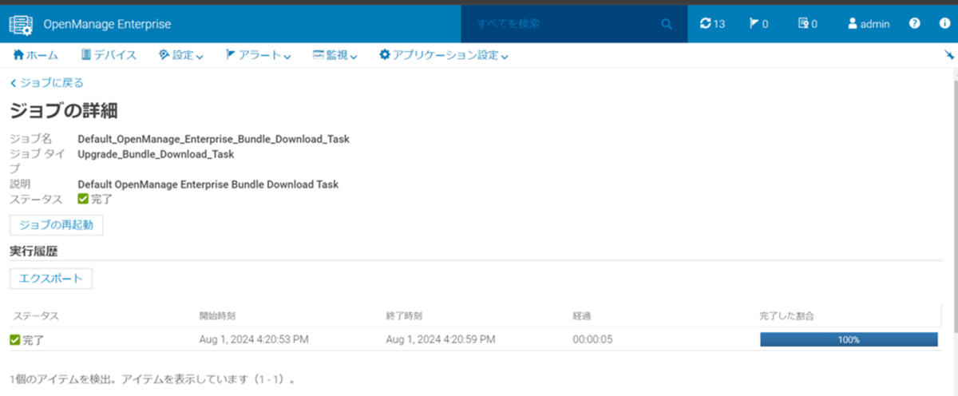958x396 pixels.
Task: Sort by the 終了時刻 column header
Action: tap(404, 316)
